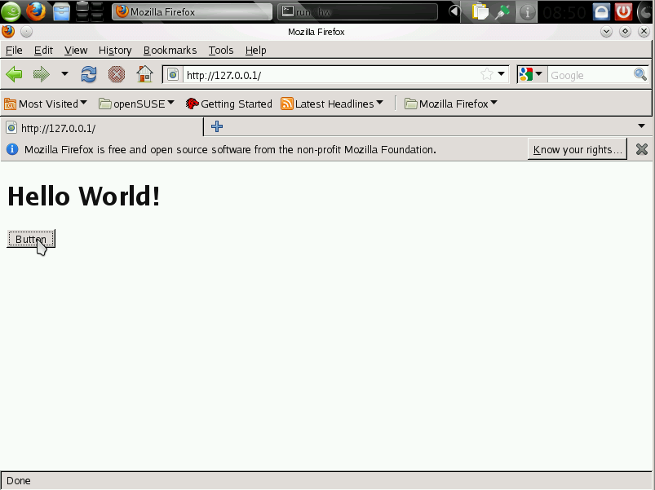655x490 pixels.
Task: Open the Bookmarks menu
Action: [x=170, y=50]
